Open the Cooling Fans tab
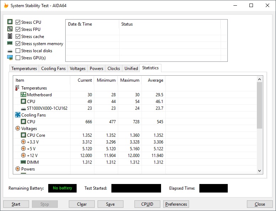 pos(53,69)
